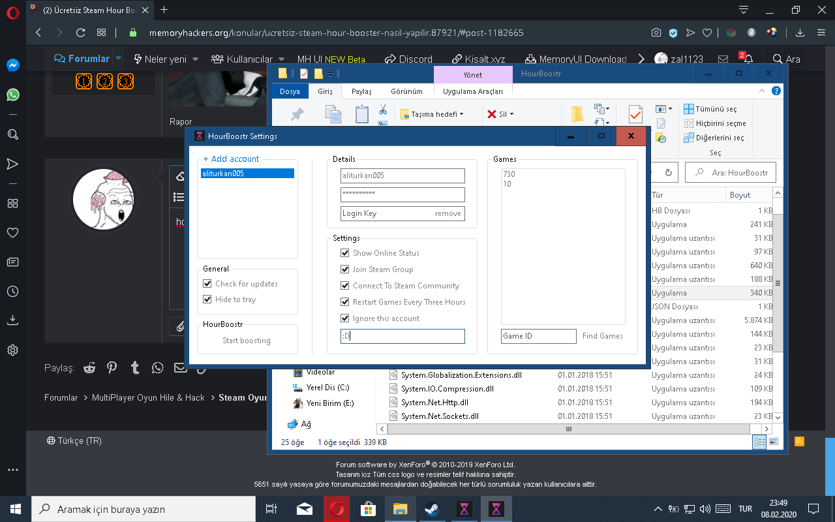The image size is (835, 522).
Task: Open WhatsApp in the Opera sidebar
Action: click(12, 95)
